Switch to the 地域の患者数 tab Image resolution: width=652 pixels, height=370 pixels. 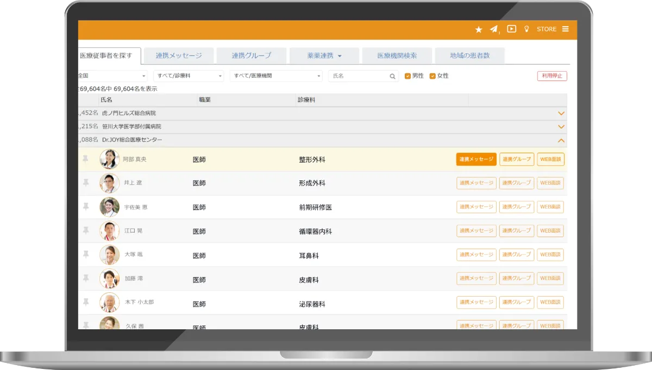coord(470,55)
